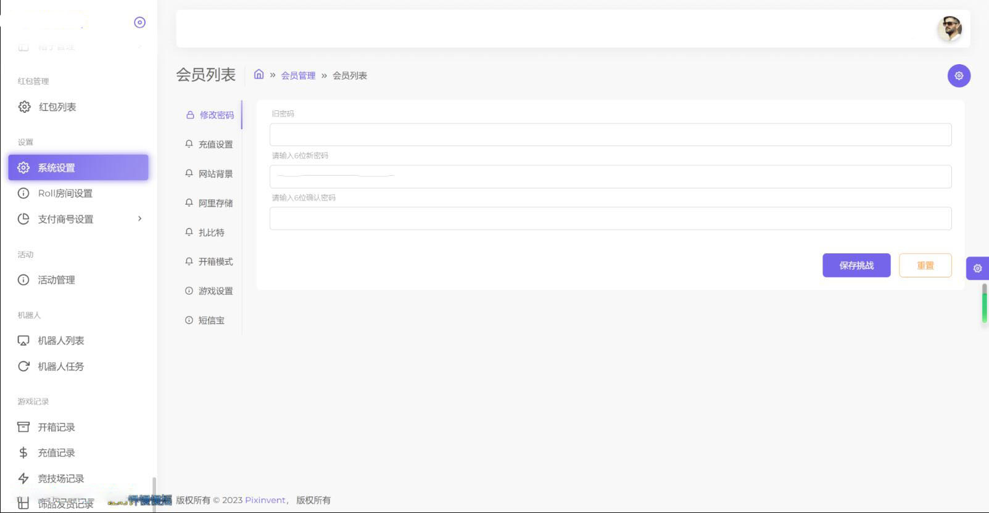This screenshot has height=513, width=989.
Task: Click bell icon beside 扎比特
Action: point(189,232)
